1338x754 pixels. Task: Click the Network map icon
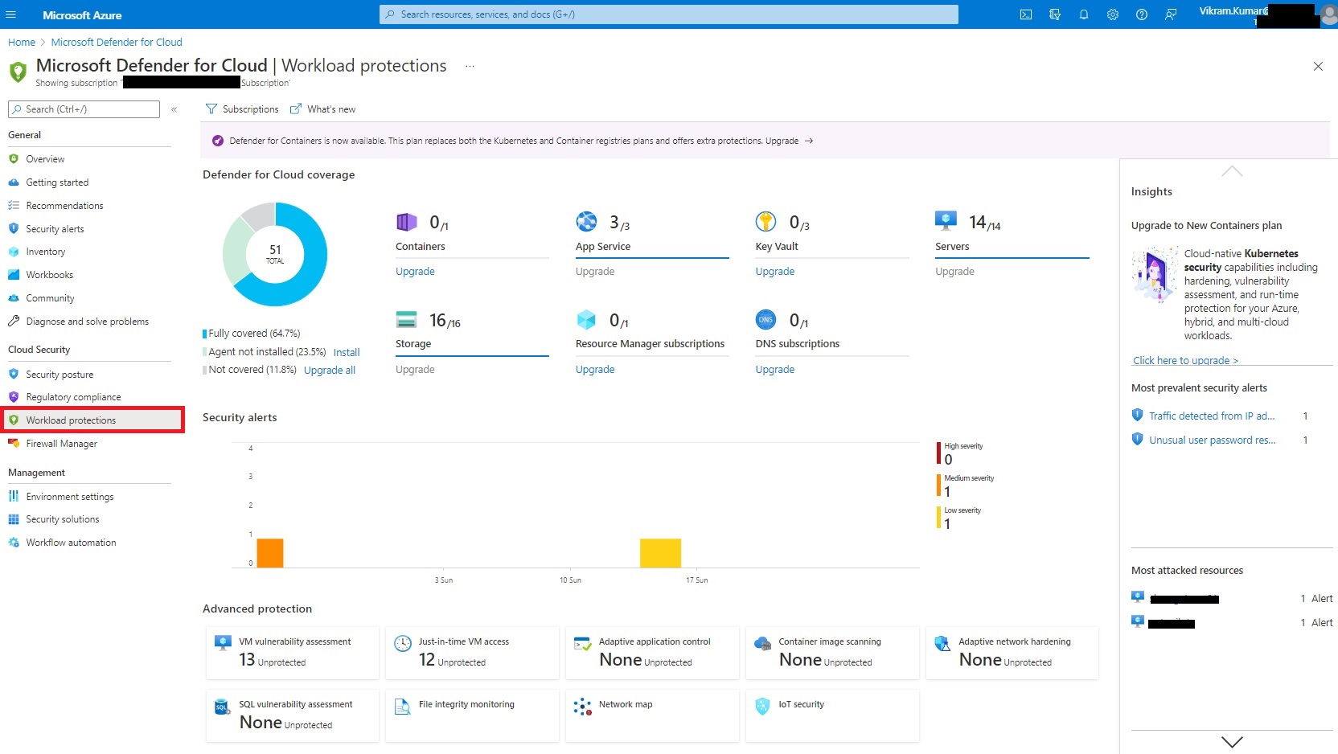click(583, 707)
